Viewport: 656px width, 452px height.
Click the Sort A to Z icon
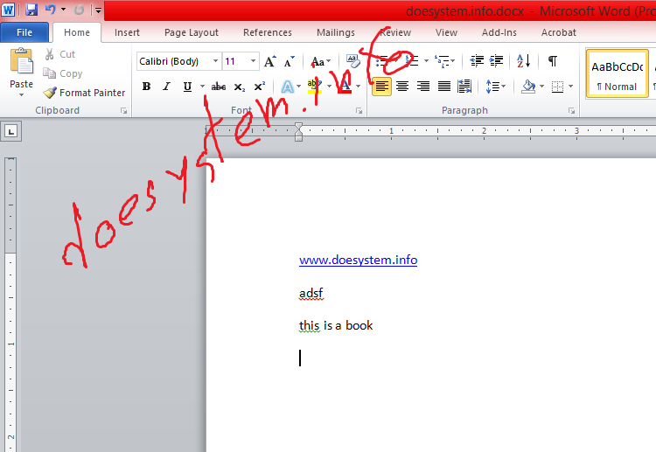(x=523, y=61)
